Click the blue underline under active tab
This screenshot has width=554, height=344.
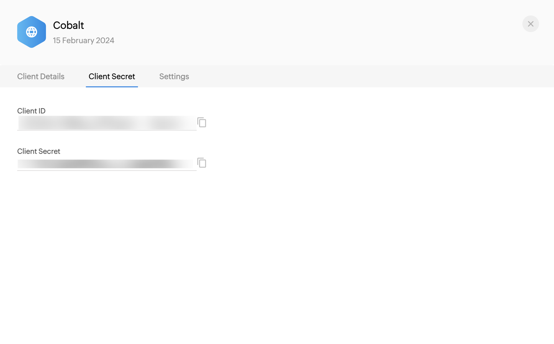pyautogui.click(x=112, y=87)
